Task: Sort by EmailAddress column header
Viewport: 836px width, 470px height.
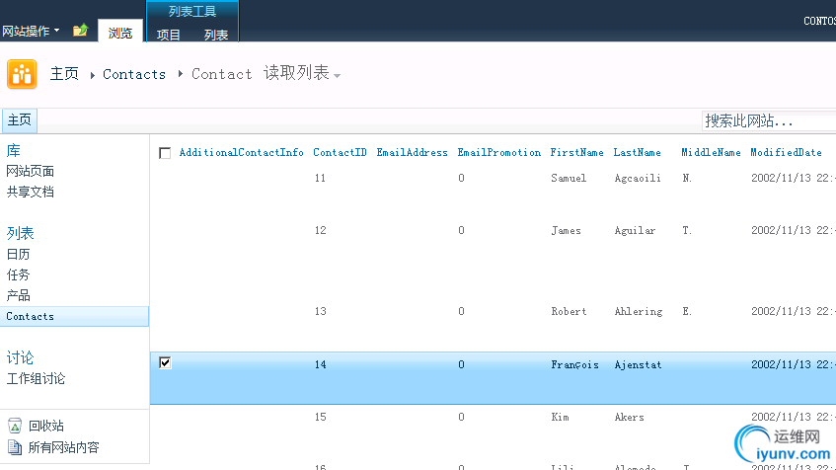Action: [413, 153]
